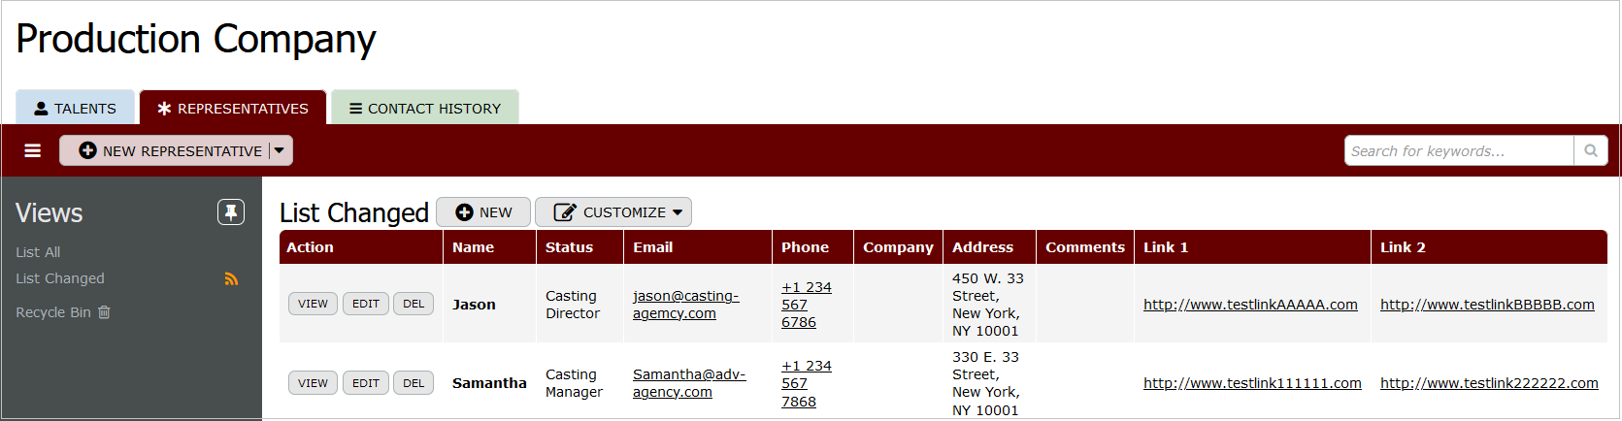Switch to the Talents tab
Viewport: 1622px width, 421px height.
click(75, 109)
